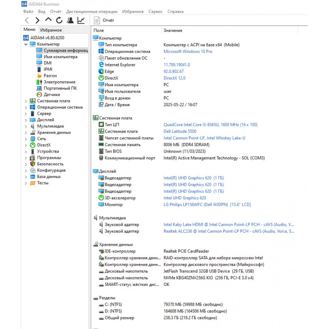
Task: Click the Портативный ПК laptop icon
Action: [39, 88]
